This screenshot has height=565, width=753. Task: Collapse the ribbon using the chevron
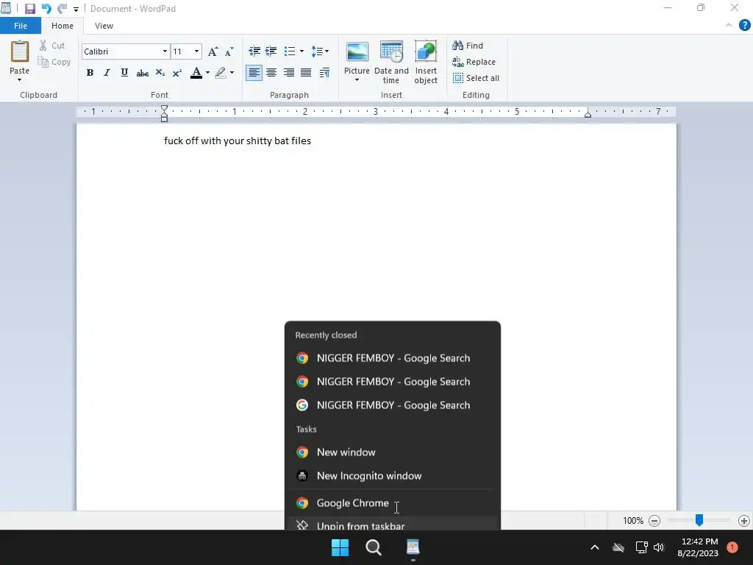click(729, 26)
